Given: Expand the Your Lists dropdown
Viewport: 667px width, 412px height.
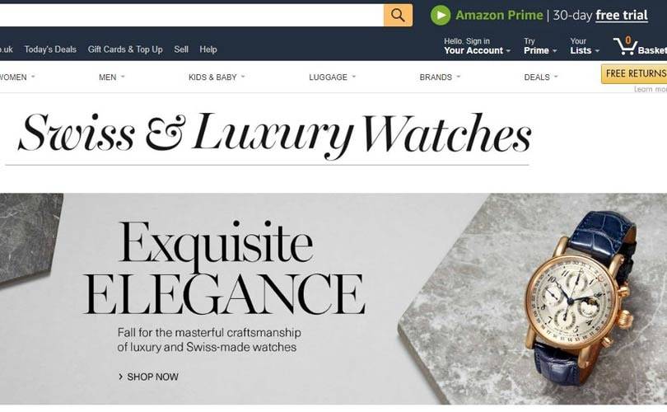Looking at the screenshot, I should pyautogui.click(x=585, y=46).
